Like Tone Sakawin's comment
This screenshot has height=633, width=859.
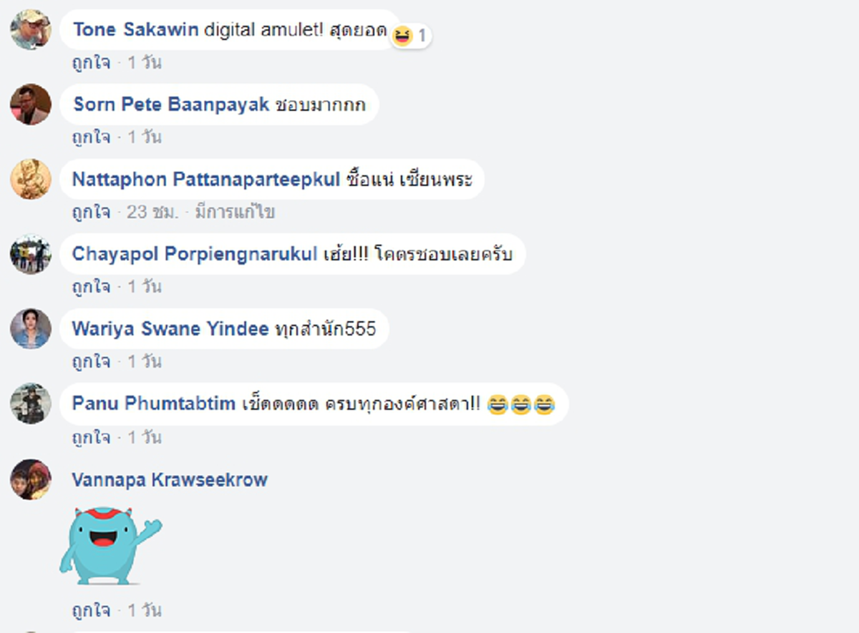92,63
